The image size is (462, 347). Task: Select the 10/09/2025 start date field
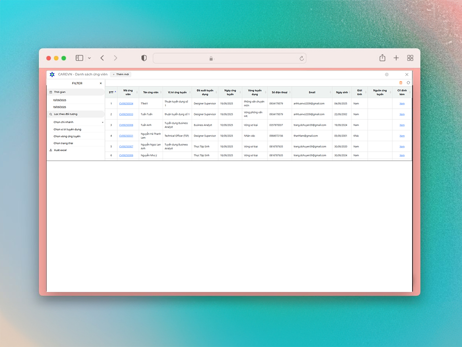(x=60, y=100)
